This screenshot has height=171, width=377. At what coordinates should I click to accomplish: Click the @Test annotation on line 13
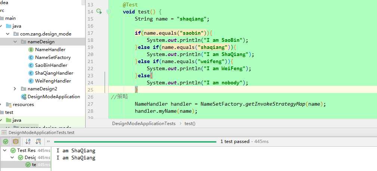(x=130, y=4)
